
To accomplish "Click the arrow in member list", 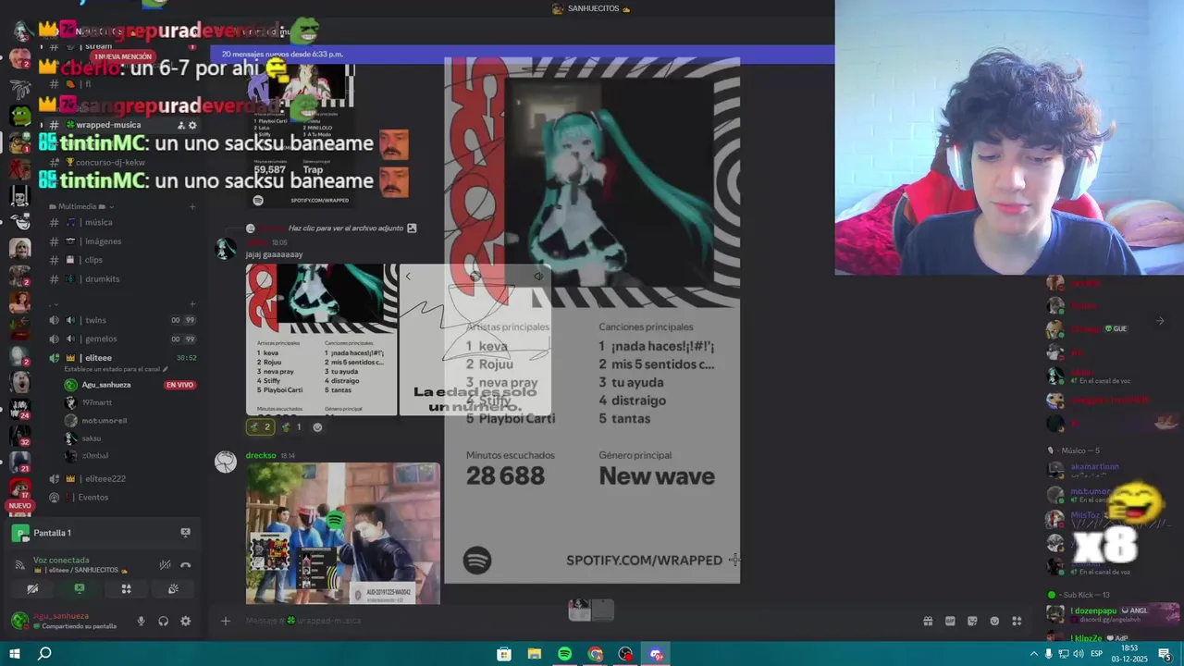I will 1160,321.
